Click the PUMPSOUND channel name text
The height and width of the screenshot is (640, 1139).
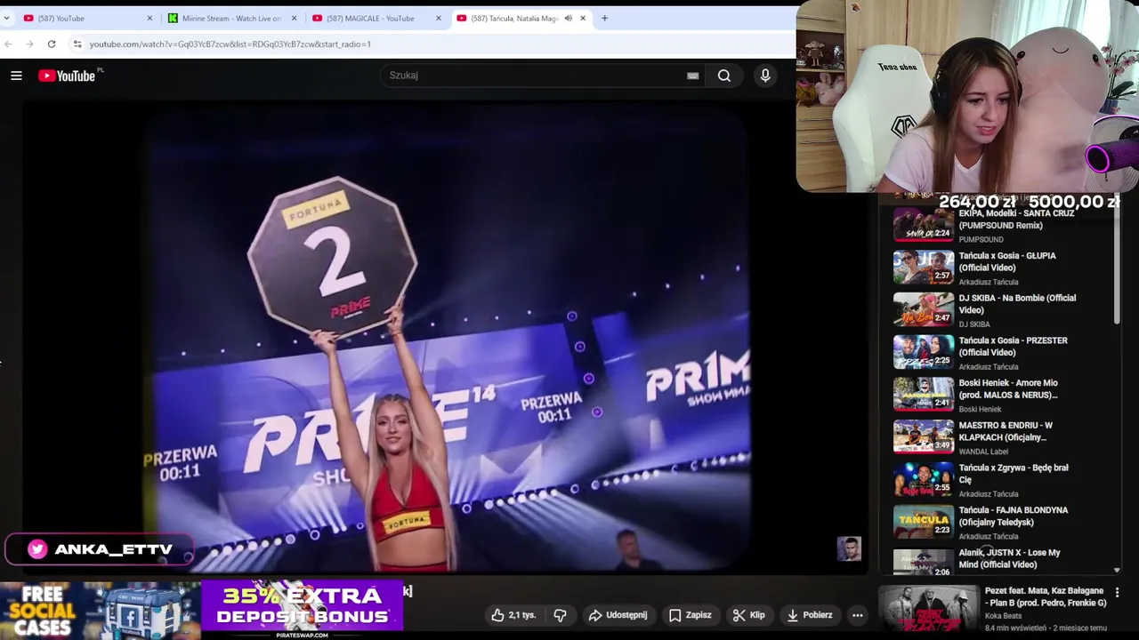point(981,239)
